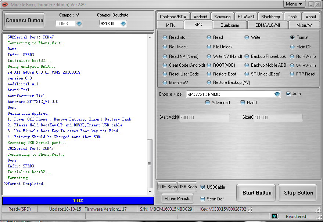Select the Read radio option

pyautogui.click(x=215, y=37)
